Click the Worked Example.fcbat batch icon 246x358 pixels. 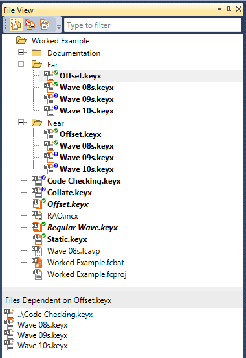click(37, 263)
